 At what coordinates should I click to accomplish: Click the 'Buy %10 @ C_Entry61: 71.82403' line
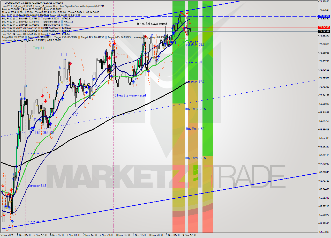(37, 22)
